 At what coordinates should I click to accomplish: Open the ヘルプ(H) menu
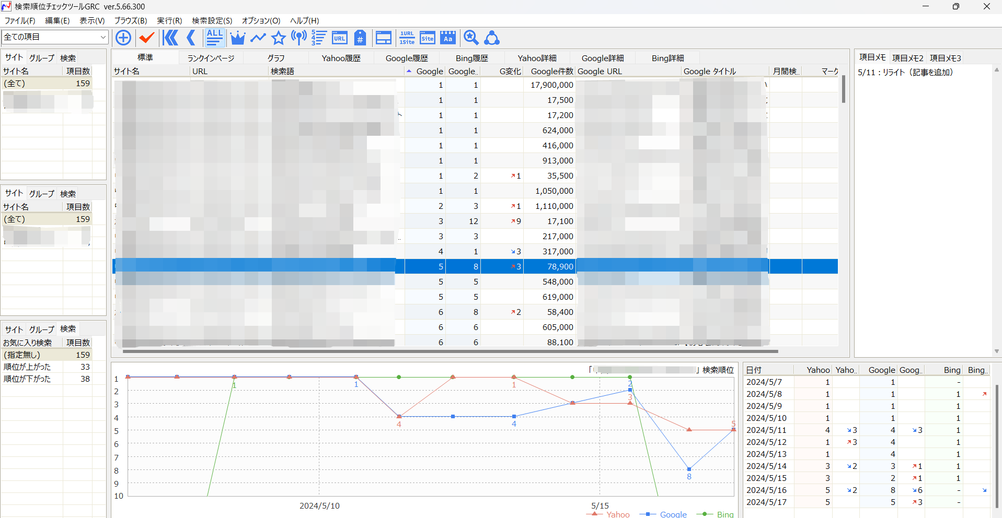[305, 21]
